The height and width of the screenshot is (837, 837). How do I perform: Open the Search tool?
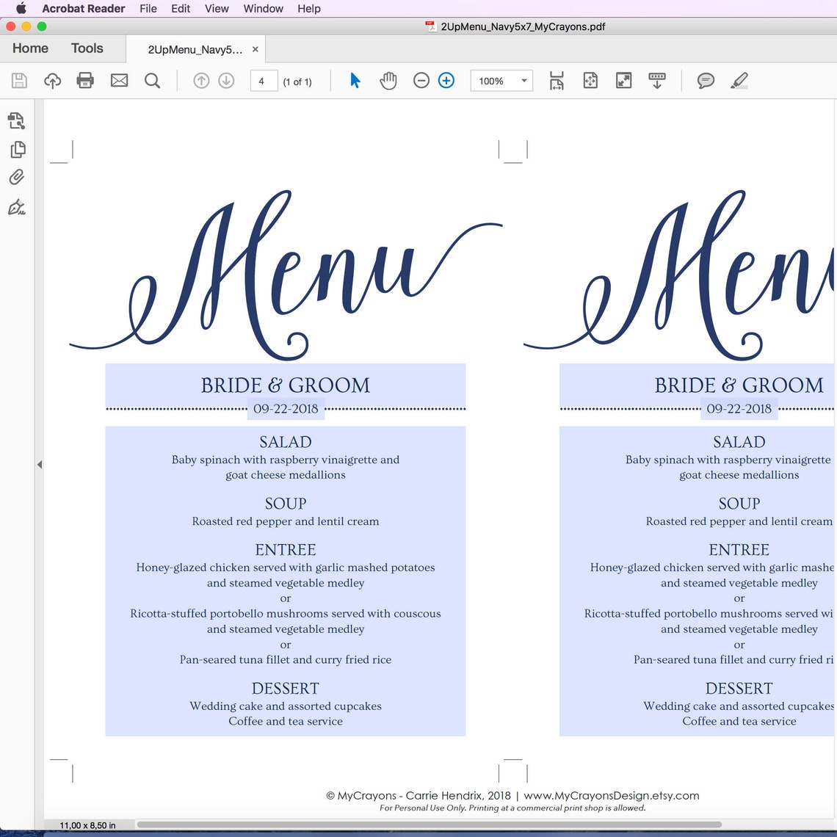click(x=153, y=81)
